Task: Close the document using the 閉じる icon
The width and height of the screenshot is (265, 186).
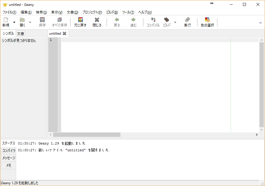Action: coord(97,22)
